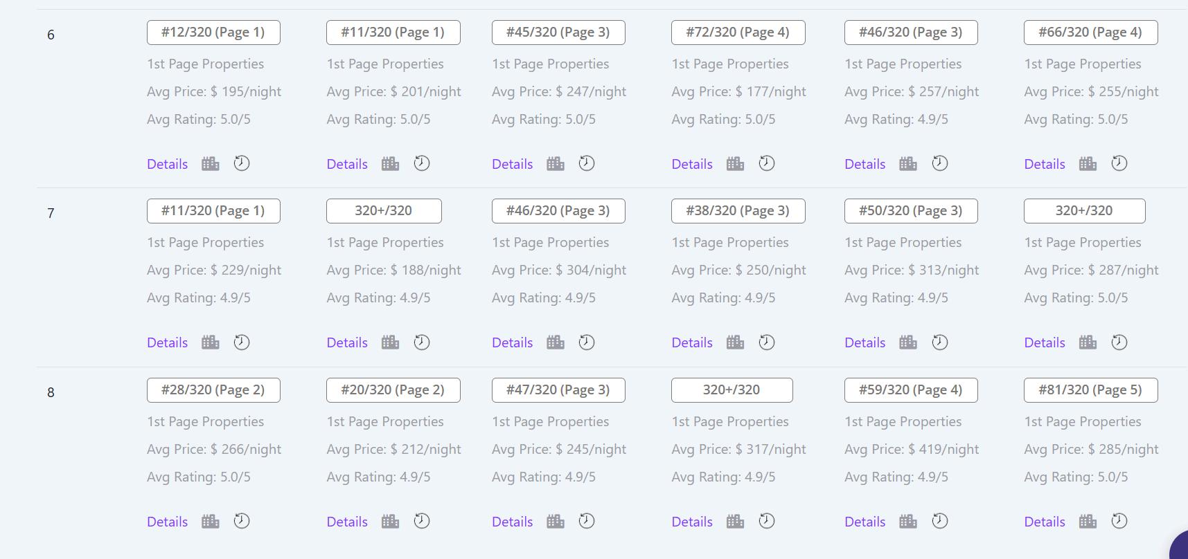1188x559 pixels.
Task: Open building icon in the $229/night card
Action: point(211,342)
